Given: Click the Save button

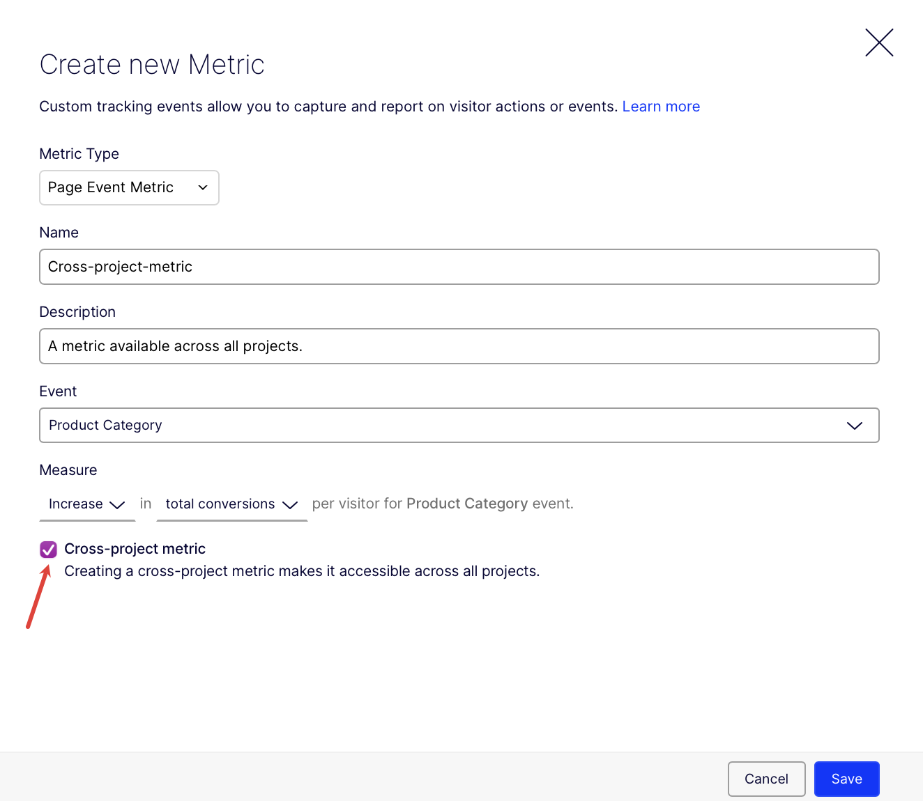Looking at the screenshot, I should (846, 779).
